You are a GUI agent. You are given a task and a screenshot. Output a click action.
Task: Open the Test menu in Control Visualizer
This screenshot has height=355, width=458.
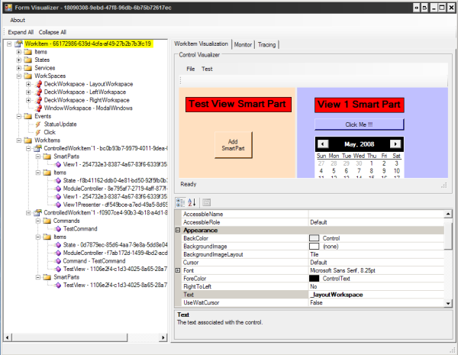pos(207,69)
